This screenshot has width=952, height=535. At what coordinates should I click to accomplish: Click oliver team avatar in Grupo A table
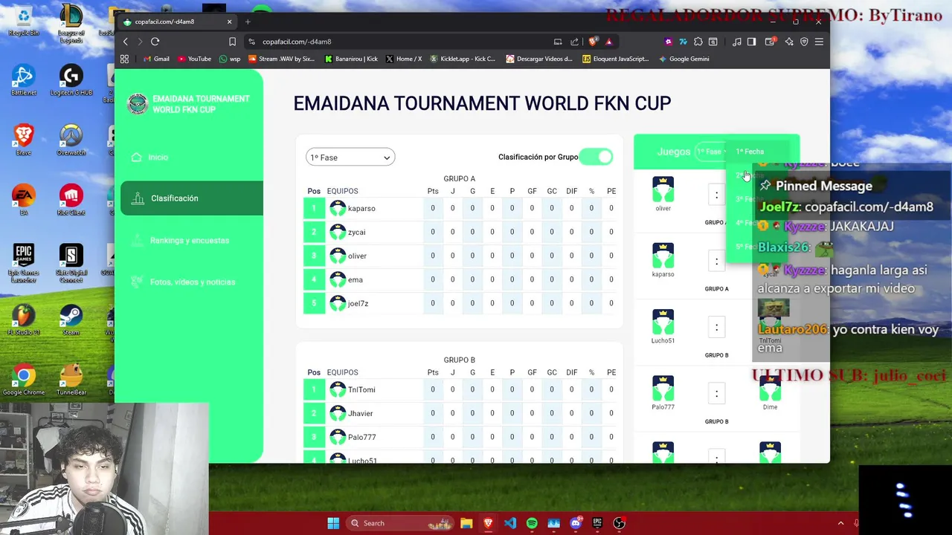pos(338,256)
